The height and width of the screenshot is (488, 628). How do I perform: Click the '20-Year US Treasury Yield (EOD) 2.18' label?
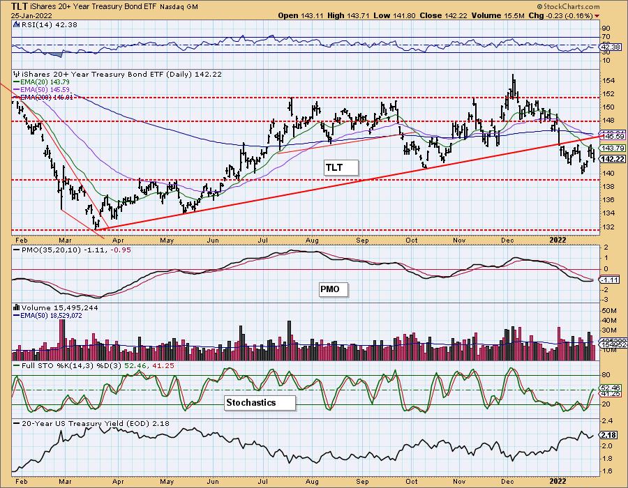pyautogui.click(x=96, y=424)
